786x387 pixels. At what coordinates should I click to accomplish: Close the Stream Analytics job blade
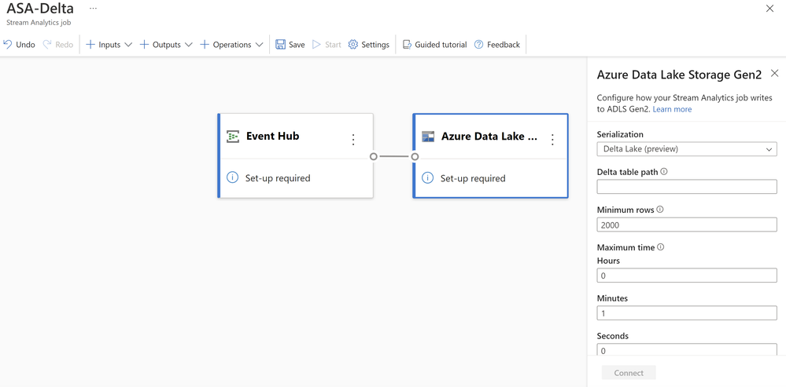click(770, 9)
